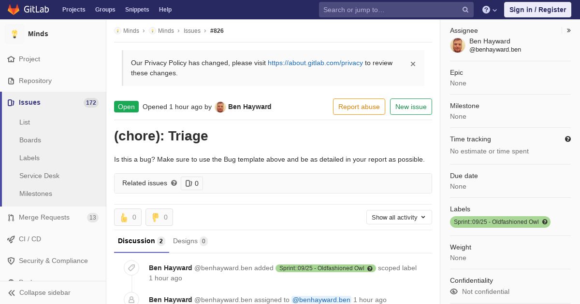Focus the Search or jump to field

tap(395, 10)
